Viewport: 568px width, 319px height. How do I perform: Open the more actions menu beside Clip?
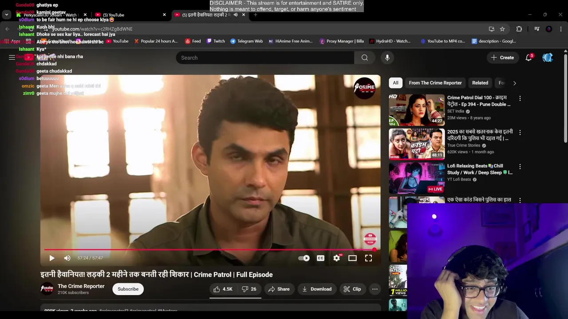coord(375,289)
